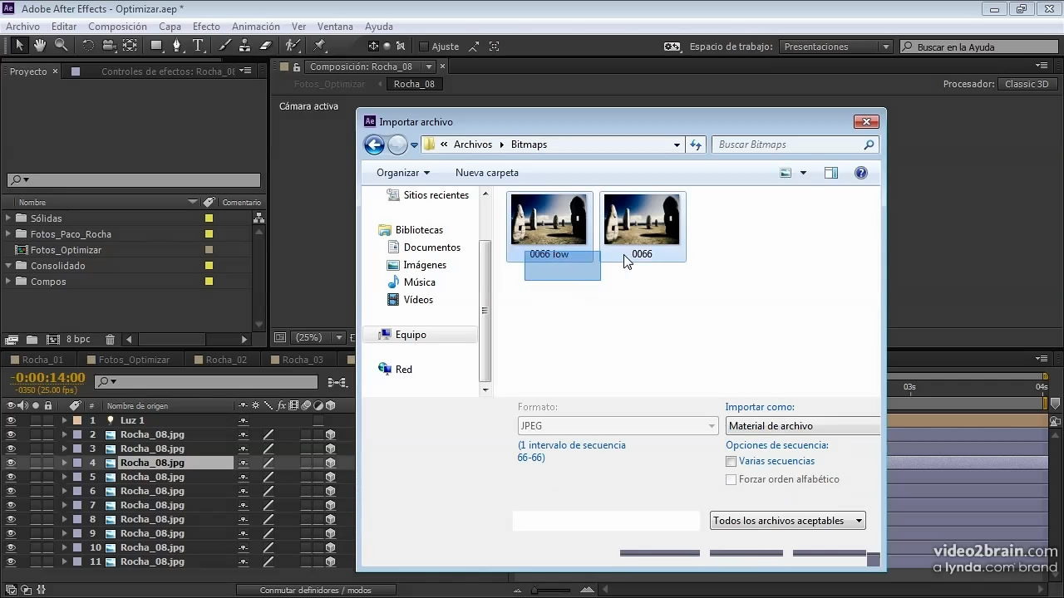Image resolution: width=1064 pixels, height=598 pixels.
Task: Select the Rotation tool
Action: [88, 46]
